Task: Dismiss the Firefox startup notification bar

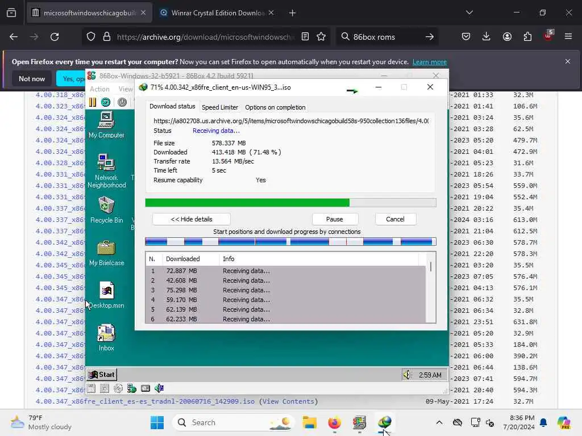Action: (568, 61)
